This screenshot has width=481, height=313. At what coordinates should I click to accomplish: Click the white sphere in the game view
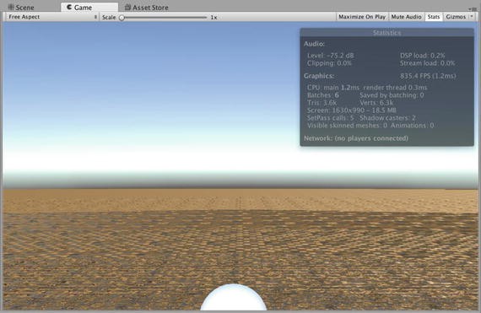click(x=234, y=298)
